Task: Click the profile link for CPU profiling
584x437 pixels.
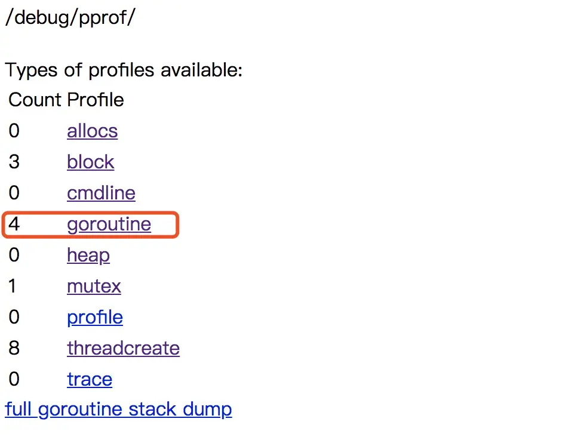Action: (x=94, y=318)
